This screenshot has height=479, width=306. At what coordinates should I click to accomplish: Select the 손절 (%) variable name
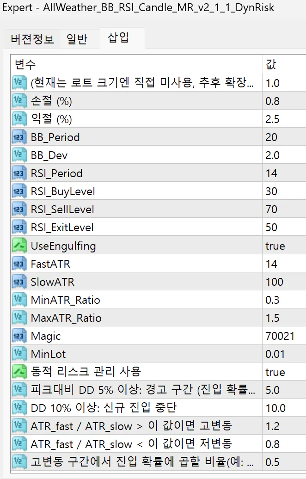pos(51,101)
